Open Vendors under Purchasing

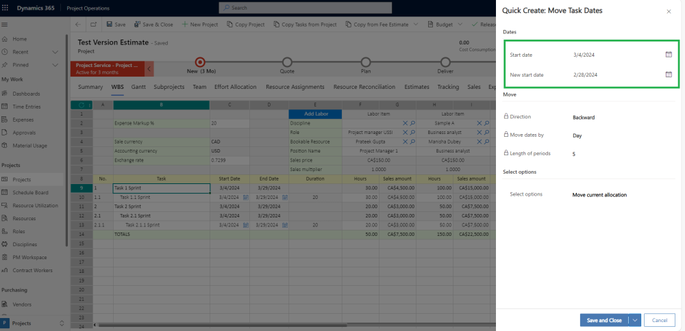[22, 304]
